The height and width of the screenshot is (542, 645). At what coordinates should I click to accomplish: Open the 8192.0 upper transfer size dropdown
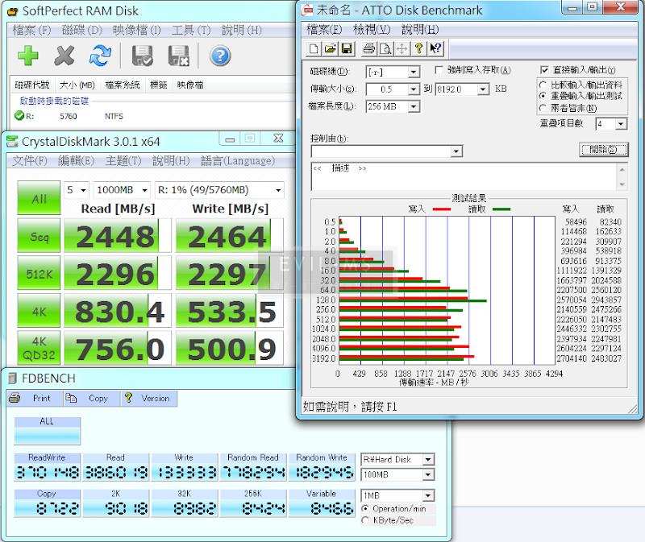coord(484,89)
